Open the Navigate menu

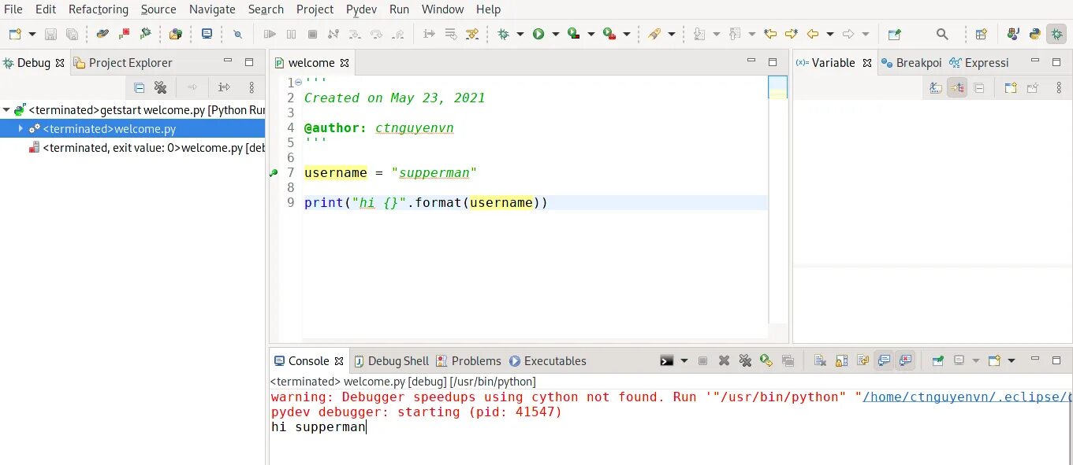tap(212, 9)
